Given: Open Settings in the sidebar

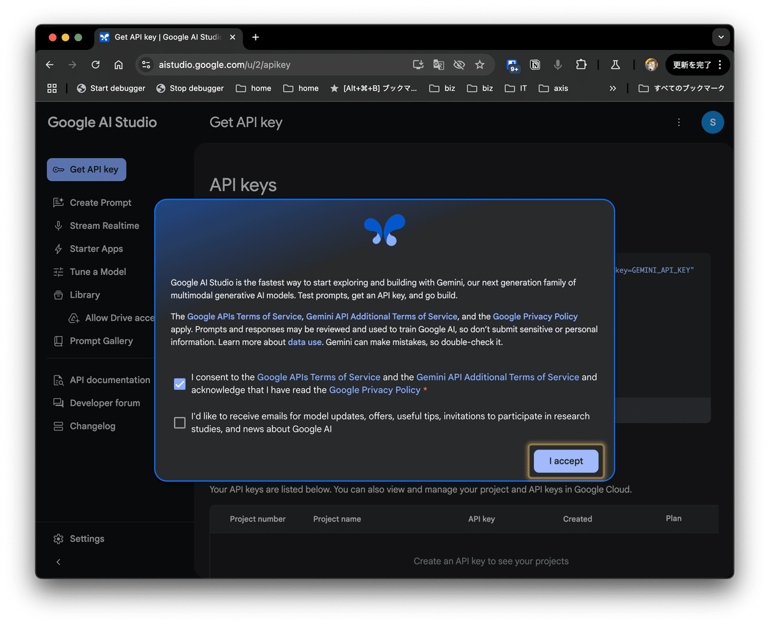Looking at the screenshot, I should pos(79,539).
